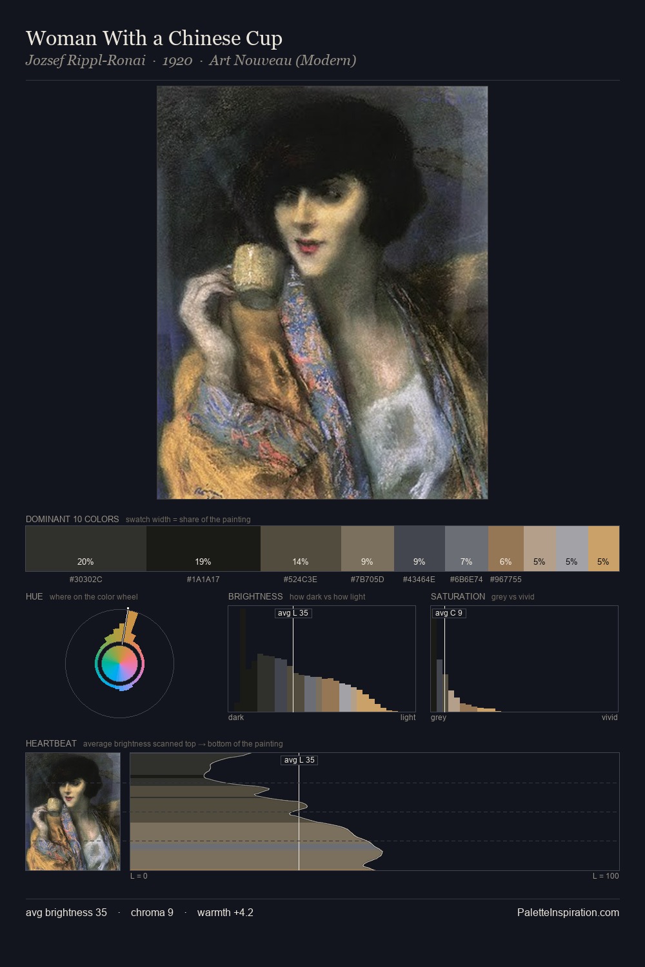
Task: Choose the first 9% taupe swatch #7B705D
Action: click(367, 549)
